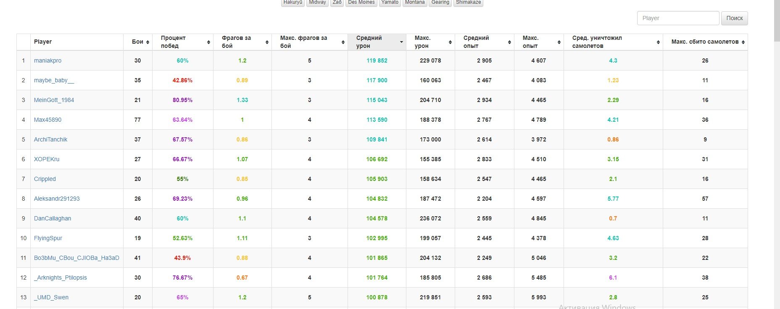Sort table by Player column header
Viewport: 780px width, 309px height.
(x=43, y=42)
